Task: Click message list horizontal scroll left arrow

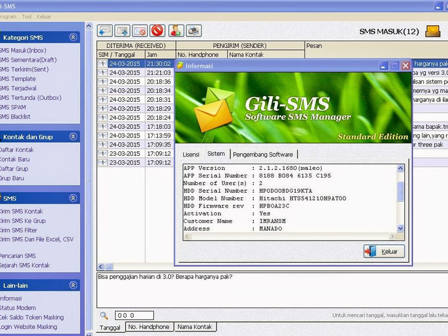Action: 101,267
